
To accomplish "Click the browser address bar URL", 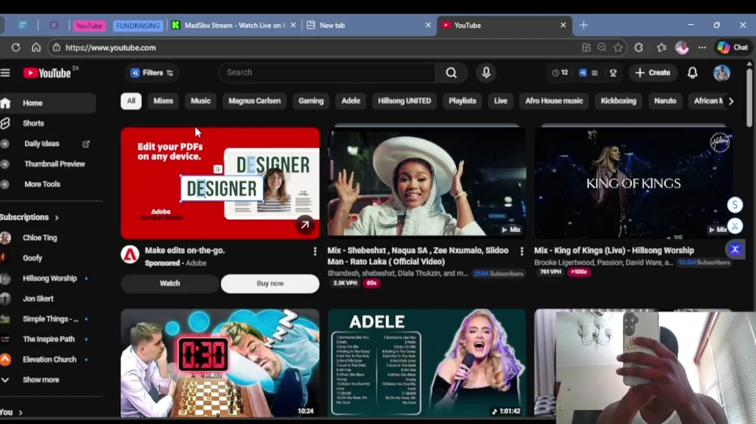I will click(111, 48).
